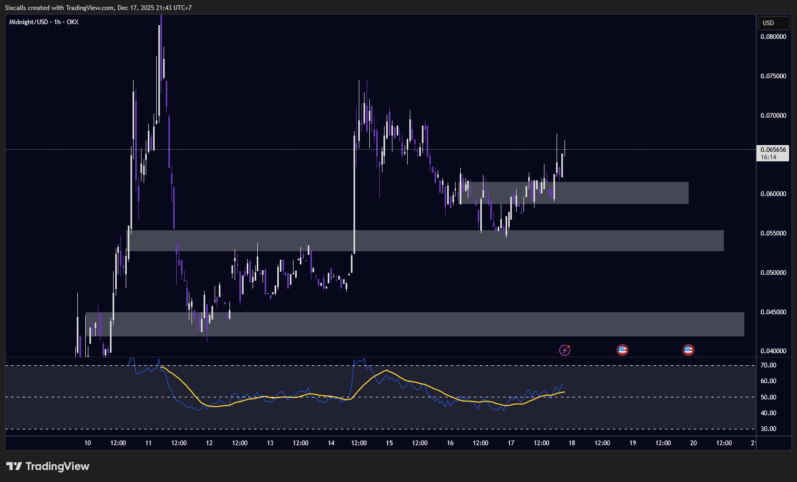Click the TradingView logo at the bottom
Viewport: 797px width, 482px height.
tap(48, 466)
